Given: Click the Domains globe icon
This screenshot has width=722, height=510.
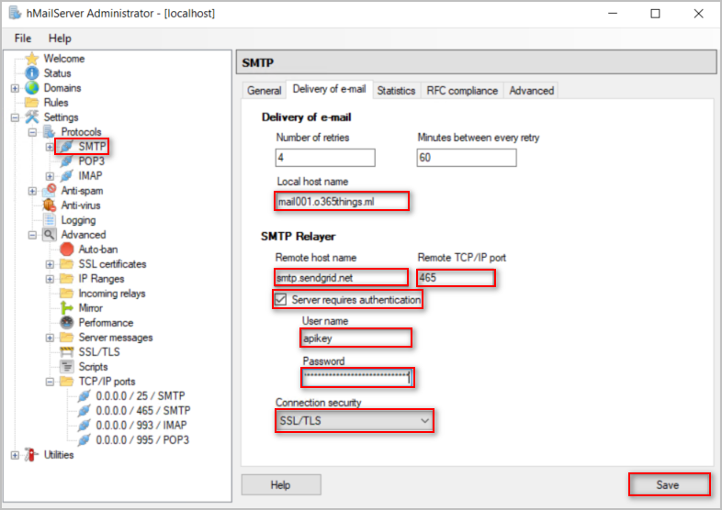Looking at the screenshot, I should point(32,88).
